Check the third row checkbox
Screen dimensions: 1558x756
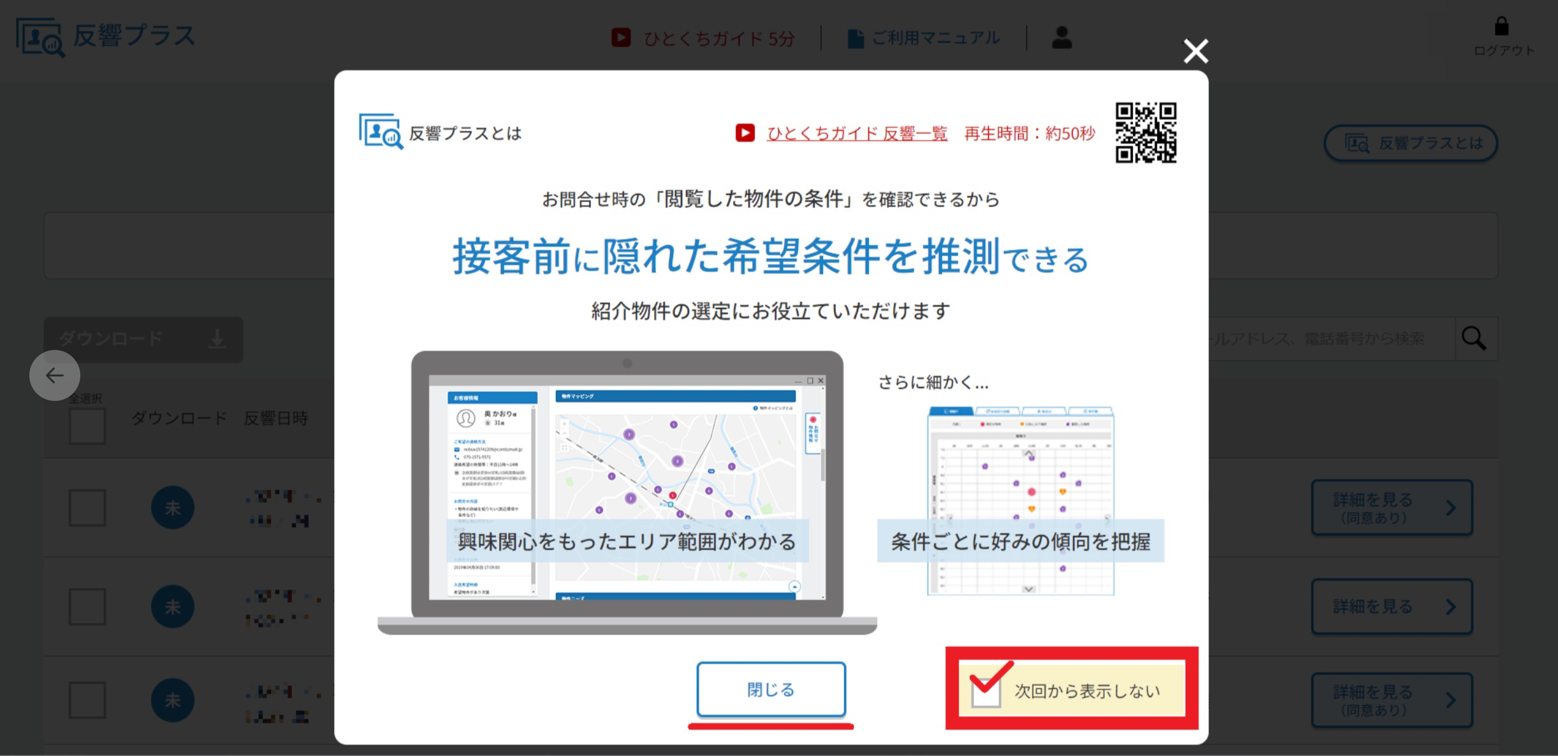[87, 700]
